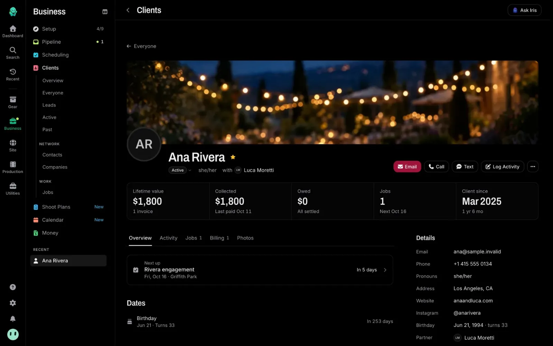Image resolution: width=553 pixels, height=346 pixels.
Task: Collapse the Business sidebar panel icon
Action: [105, 12]
